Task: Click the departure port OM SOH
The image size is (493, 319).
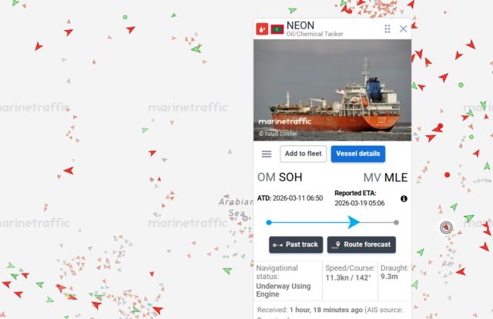Action: [x=280, y=178]
